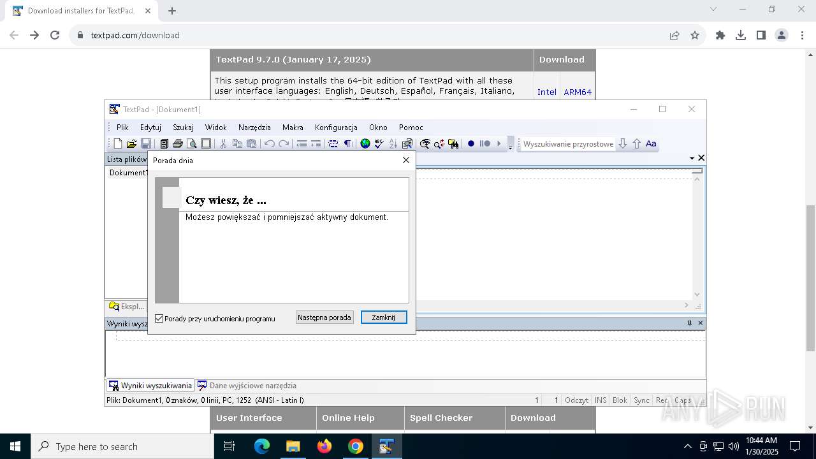
Task: Open Find in Files toolbar icon
Action: [x=453, y=143]
